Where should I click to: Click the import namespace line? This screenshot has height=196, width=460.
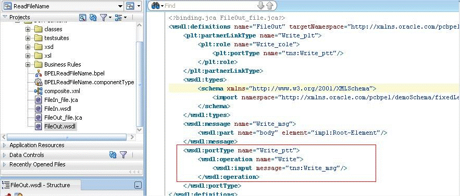coord(336,97)
